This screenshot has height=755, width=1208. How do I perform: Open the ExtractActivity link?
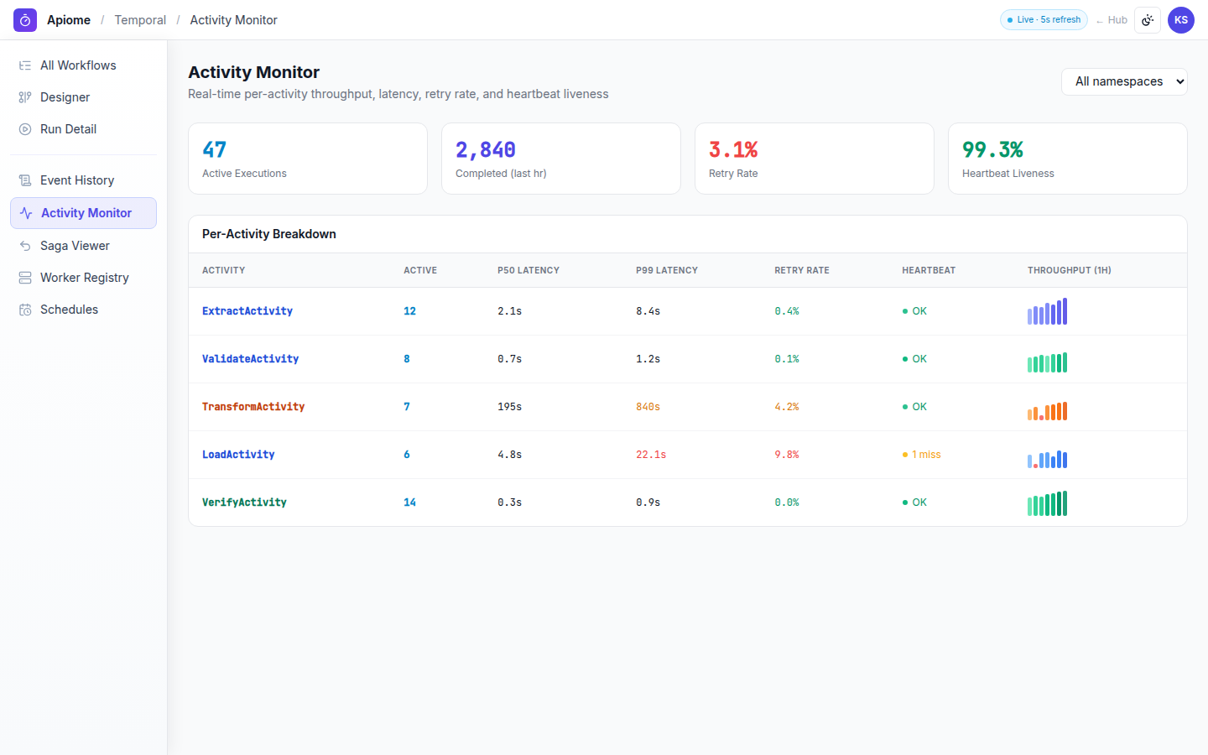(247, 311)
